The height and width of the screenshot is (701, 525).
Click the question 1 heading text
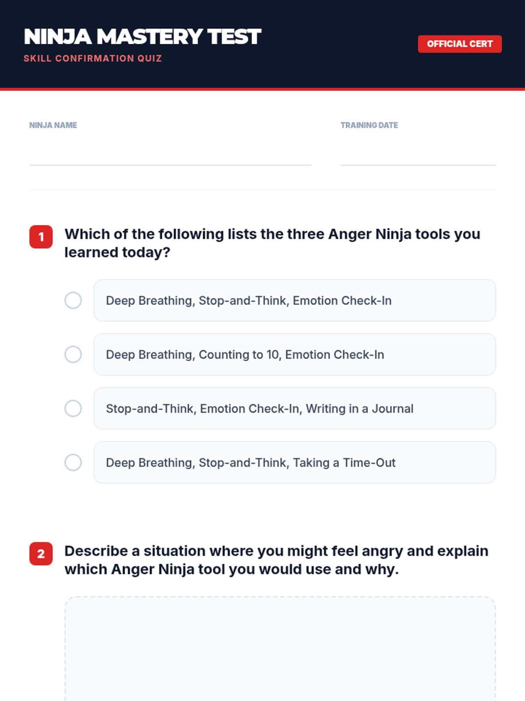[x=273, y=243]
